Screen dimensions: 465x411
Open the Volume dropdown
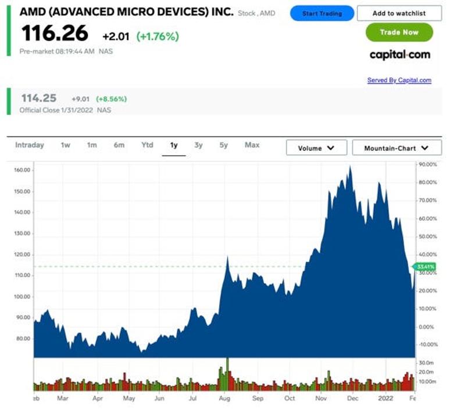pos(316,148)
